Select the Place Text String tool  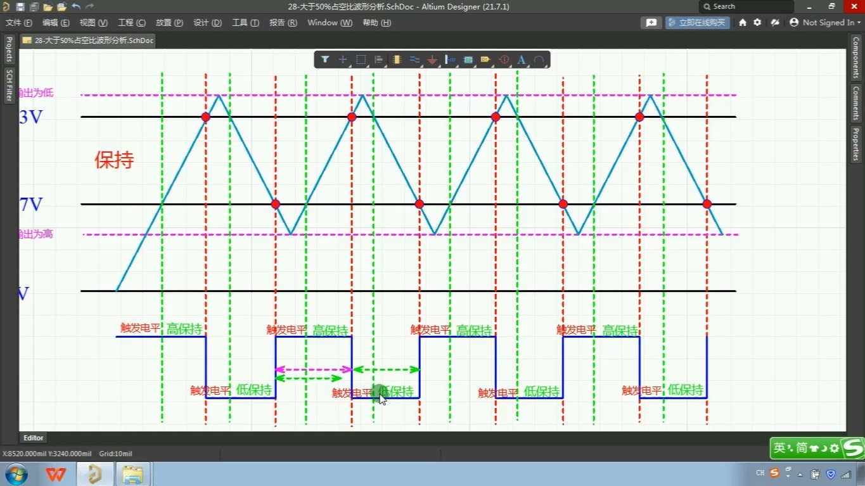pyautogui.click(x=522, y=60)
